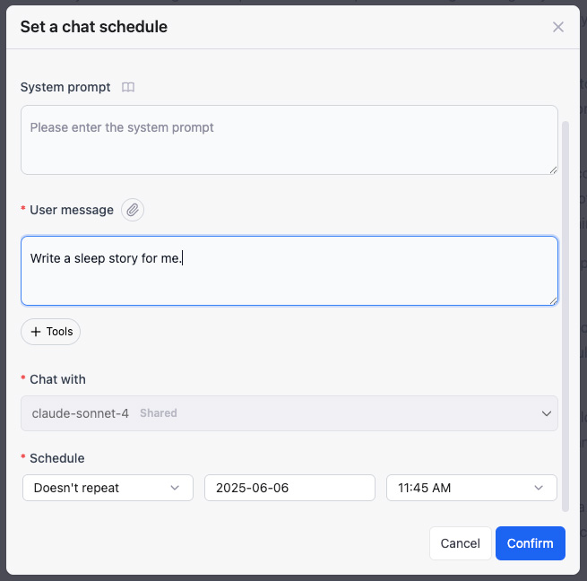
Task: Focus the system prompt text area
Action: point(289,140)
